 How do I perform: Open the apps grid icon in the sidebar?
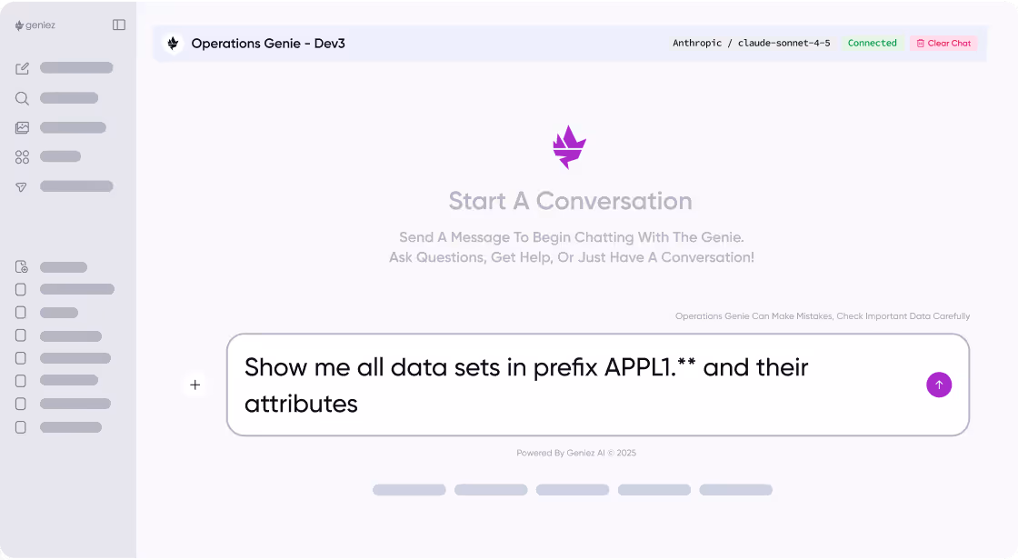(22, 156)
